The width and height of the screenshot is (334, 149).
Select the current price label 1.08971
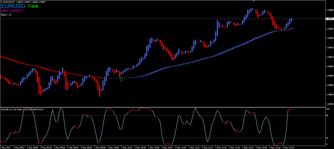[x=329, y=19]
